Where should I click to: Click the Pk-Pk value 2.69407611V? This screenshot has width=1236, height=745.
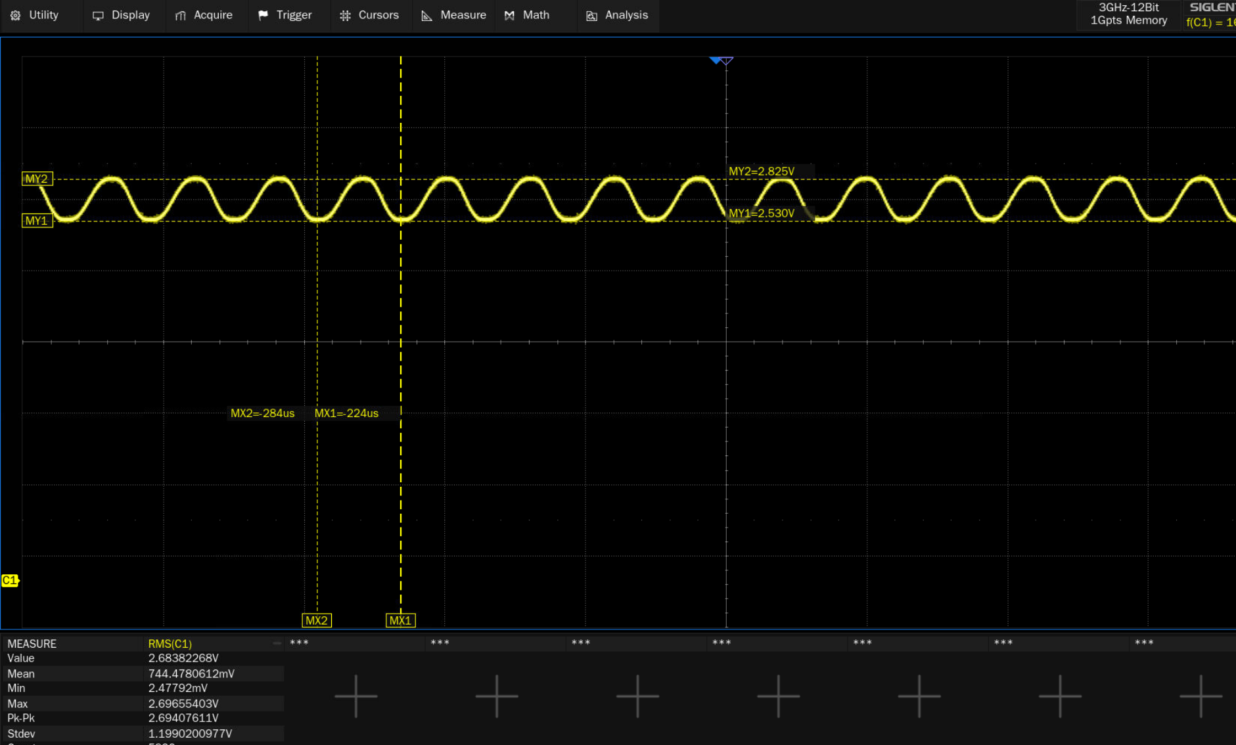[x=183, y=718]
